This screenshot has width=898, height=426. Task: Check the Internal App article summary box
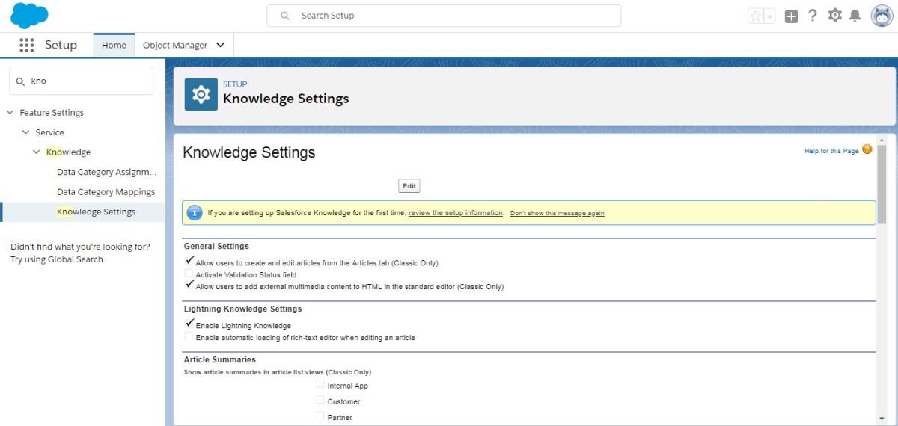pos(320,384)
